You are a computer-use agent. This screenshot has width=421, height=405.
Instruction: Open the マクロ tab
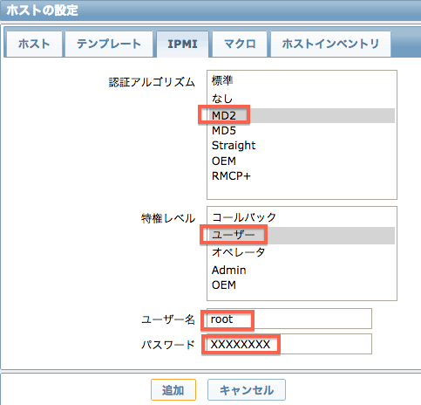coord(240,44)
